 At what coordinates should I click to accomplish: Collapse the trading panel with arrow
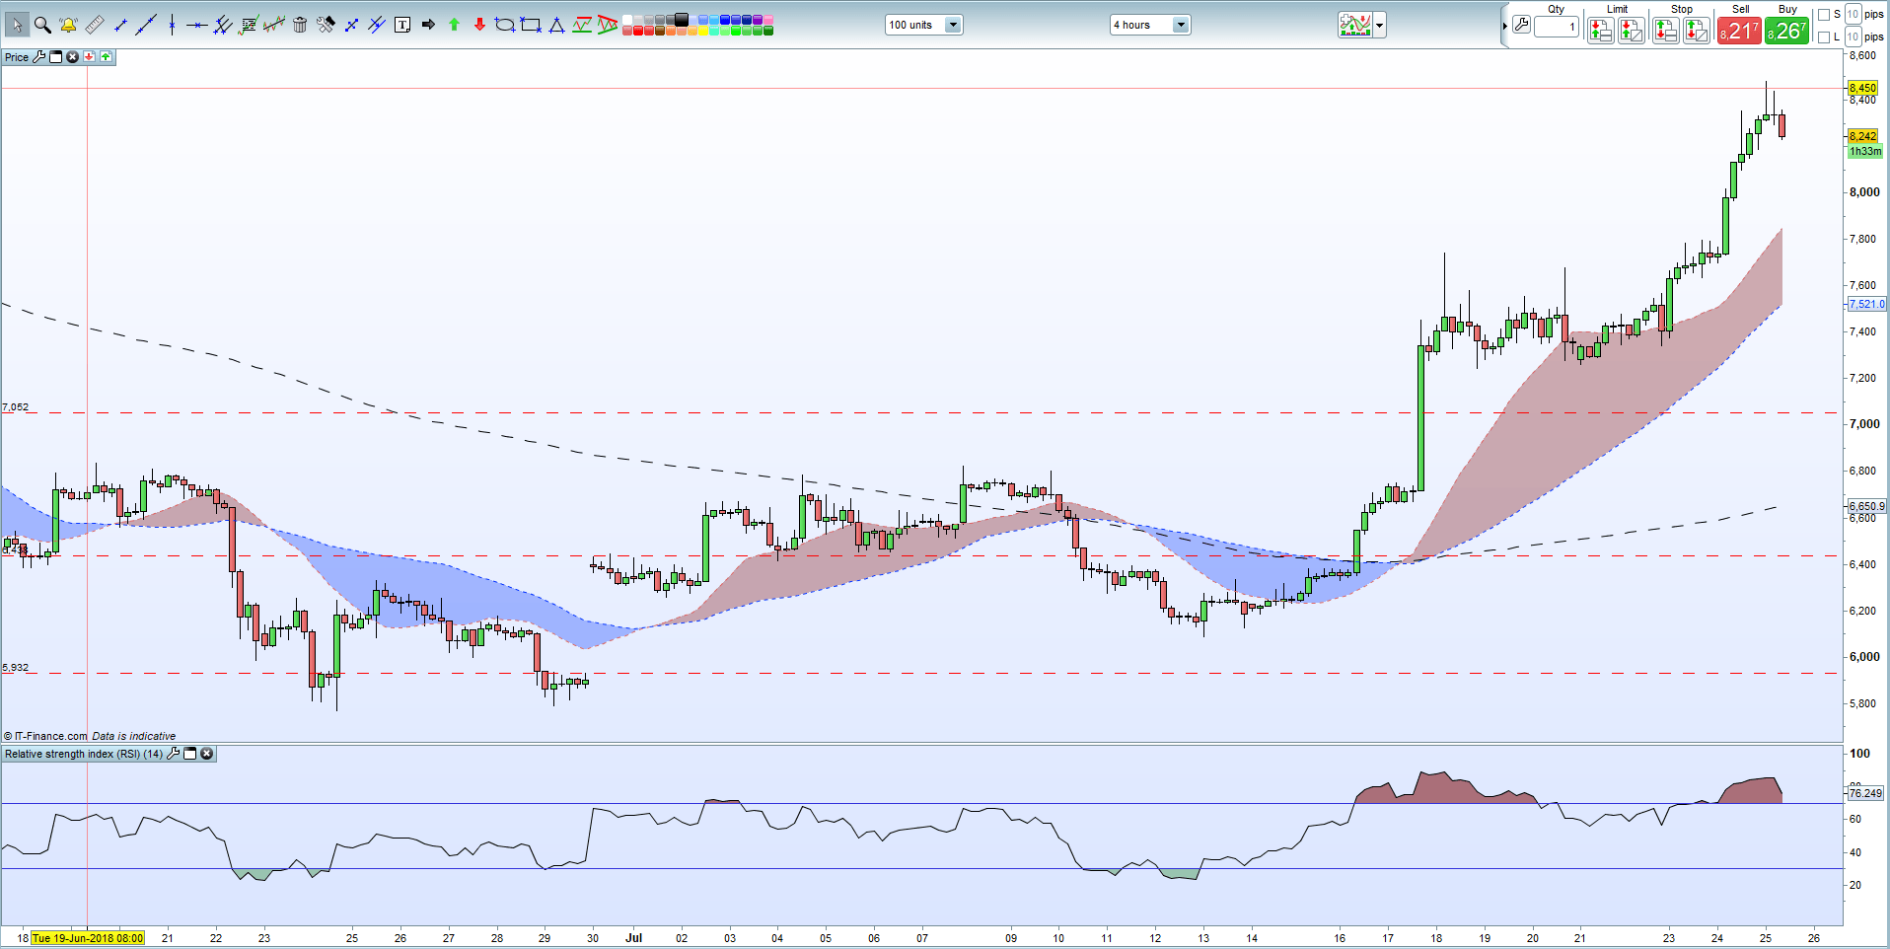(x=1504, y=26)
